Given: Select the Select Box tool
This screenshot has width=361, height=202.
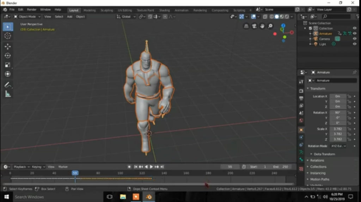Looking at the screenshot, I should click(x=8, y=27).
